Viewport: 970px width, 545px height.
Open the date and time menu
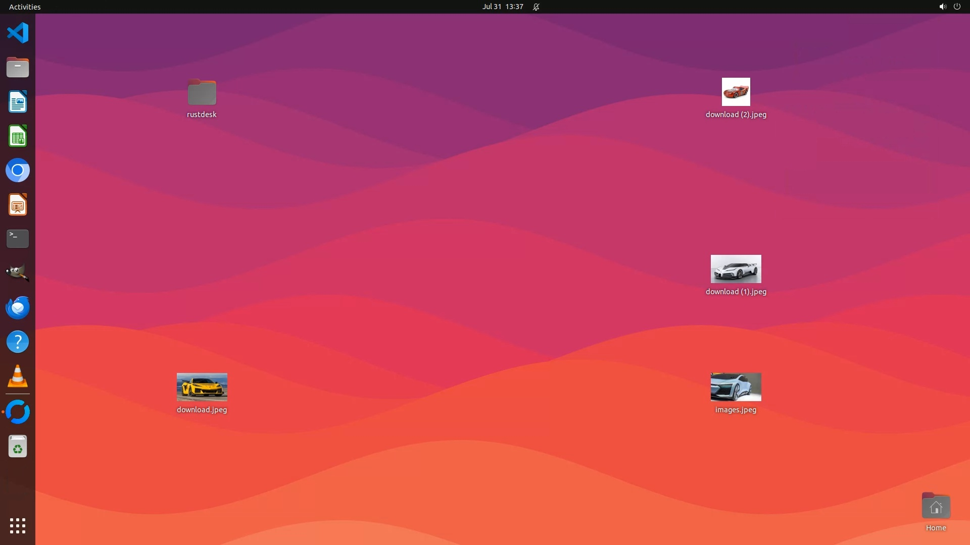pos(502,7)
